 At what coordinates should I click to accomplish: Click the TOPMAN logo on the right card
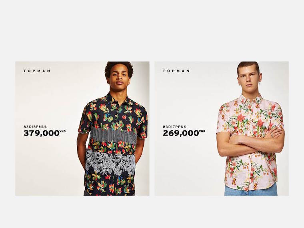176,71
